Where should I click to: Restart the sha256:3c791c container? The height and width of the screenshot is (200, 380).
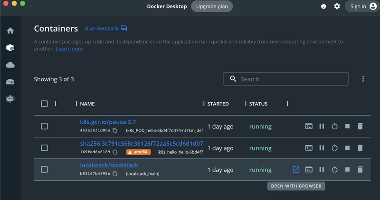tap(334, 148)
